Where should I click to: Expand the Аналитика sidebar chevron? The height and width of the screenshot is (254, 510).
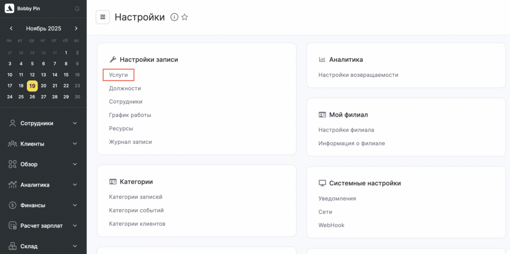[75, 185]
